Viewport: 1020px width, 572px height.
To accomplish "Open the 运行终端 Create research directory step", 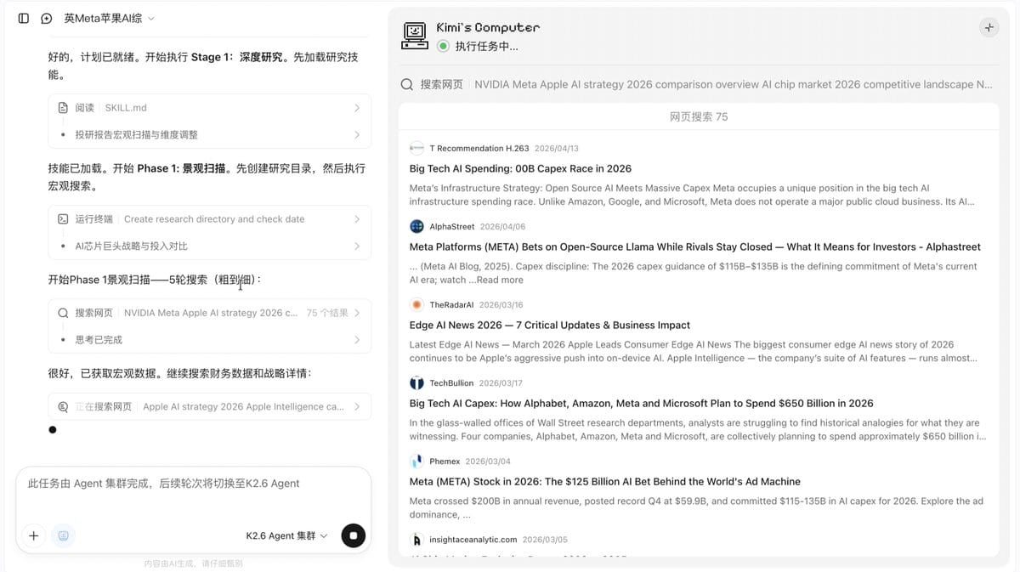I will coord(209,219).
